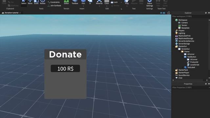Viewport: 210px width, 118px height.
Task: Open the Material dropdown arrow
Action: [x=99, y=6]
